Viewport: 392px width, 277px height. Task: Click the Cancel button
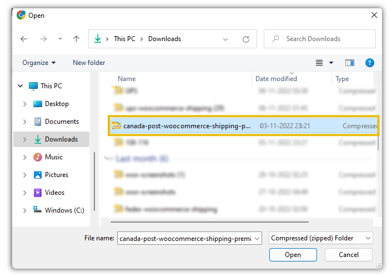click(x=349, y=255)
